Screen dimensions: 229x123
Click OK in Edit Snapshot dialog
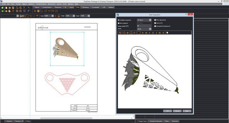(x=167, y=111)
